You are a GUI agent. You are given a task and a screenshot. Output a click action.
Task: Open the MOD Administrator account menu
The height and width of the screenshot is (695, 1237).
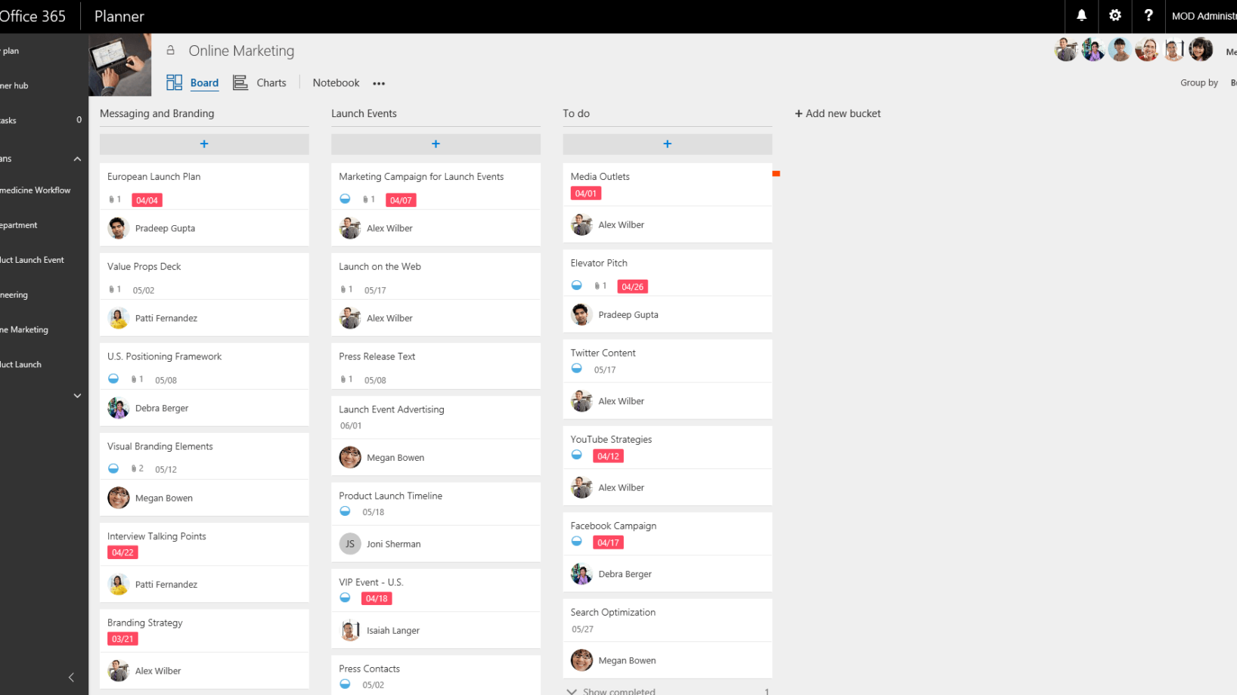pos(1204,16)
